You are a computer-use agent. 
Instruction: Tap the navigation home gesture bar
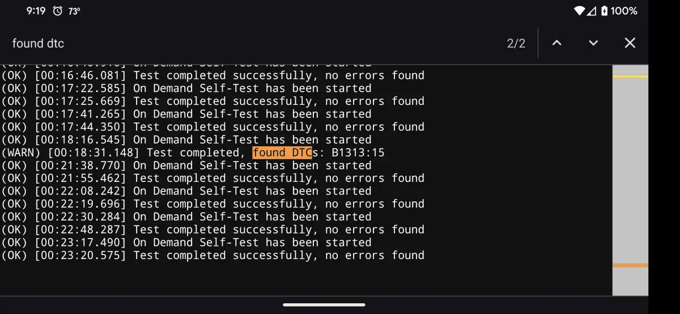[x=339, y=305]
